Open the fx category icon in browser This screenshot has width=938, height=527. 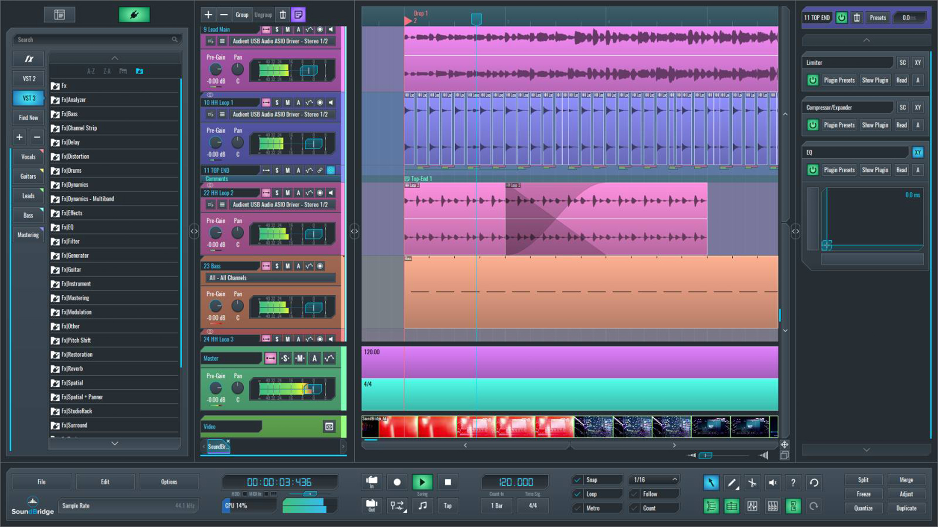click(29, 59)
